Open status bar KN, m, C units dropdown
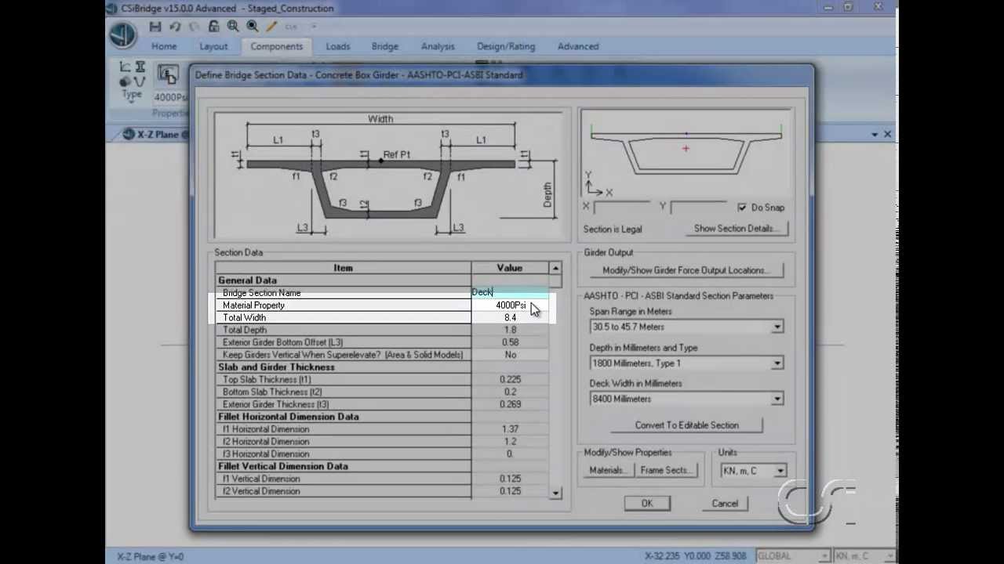 click(889, 556)
